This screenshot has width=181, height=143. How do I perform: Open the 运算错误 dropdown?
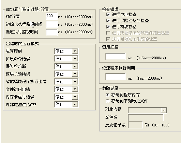coord(66,51)
